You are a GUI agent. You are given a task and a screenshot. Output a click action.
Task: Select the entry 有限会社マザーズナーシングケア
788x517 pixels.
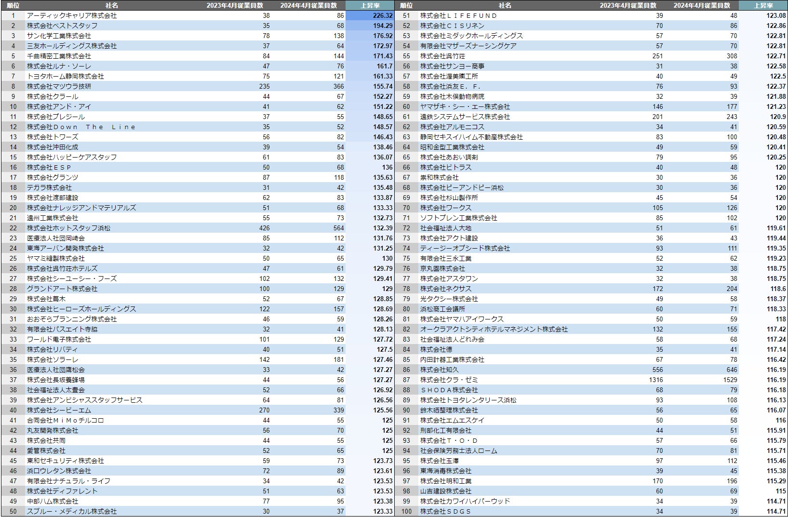(468, 46)
